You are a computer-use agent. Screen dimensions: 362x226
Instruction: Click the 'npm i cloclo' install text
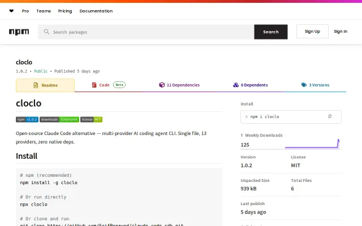pyautogui.click(x=265, y=117)
